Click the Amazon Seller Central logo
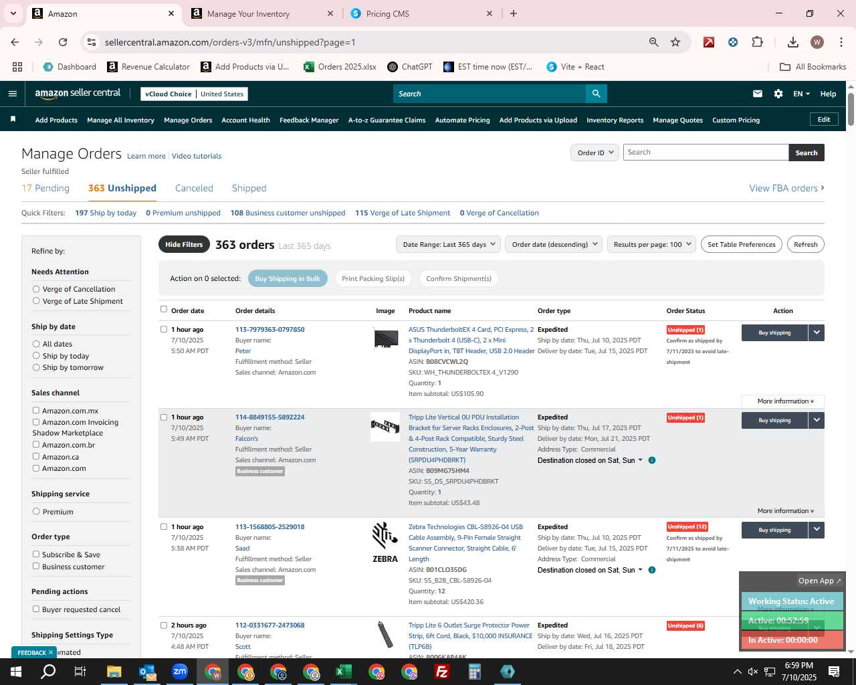Viewport: 856px width, 685px height. click(x=78, y=94)
